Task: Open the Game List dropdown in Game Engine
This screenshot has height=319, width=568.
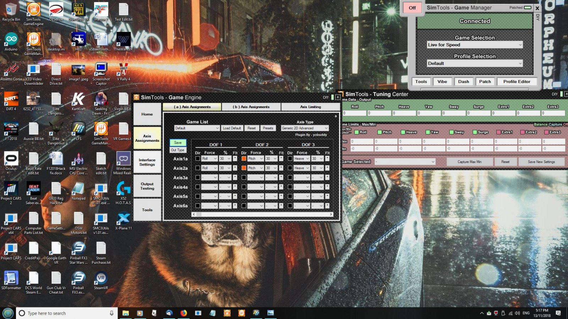Action: 197,128
